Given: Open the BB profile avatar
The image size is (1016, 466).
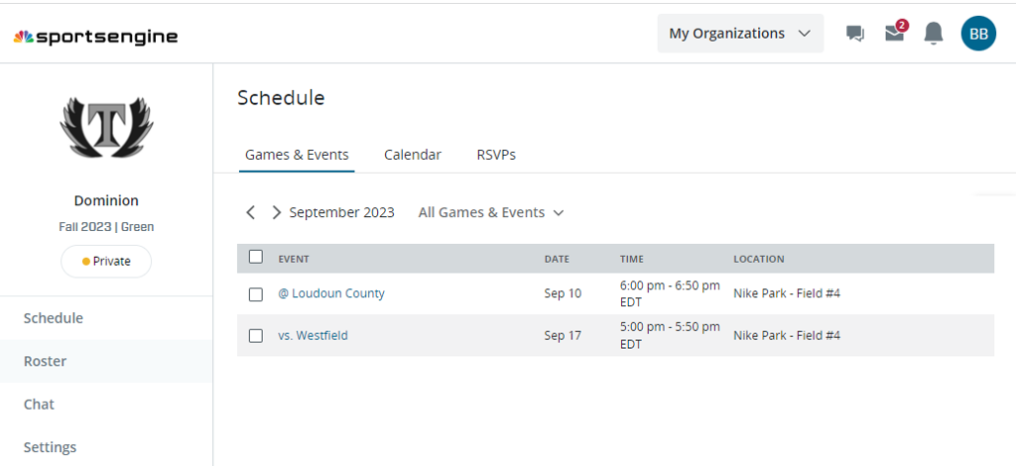Looking at the screenshot, I should tap(978, 34).
